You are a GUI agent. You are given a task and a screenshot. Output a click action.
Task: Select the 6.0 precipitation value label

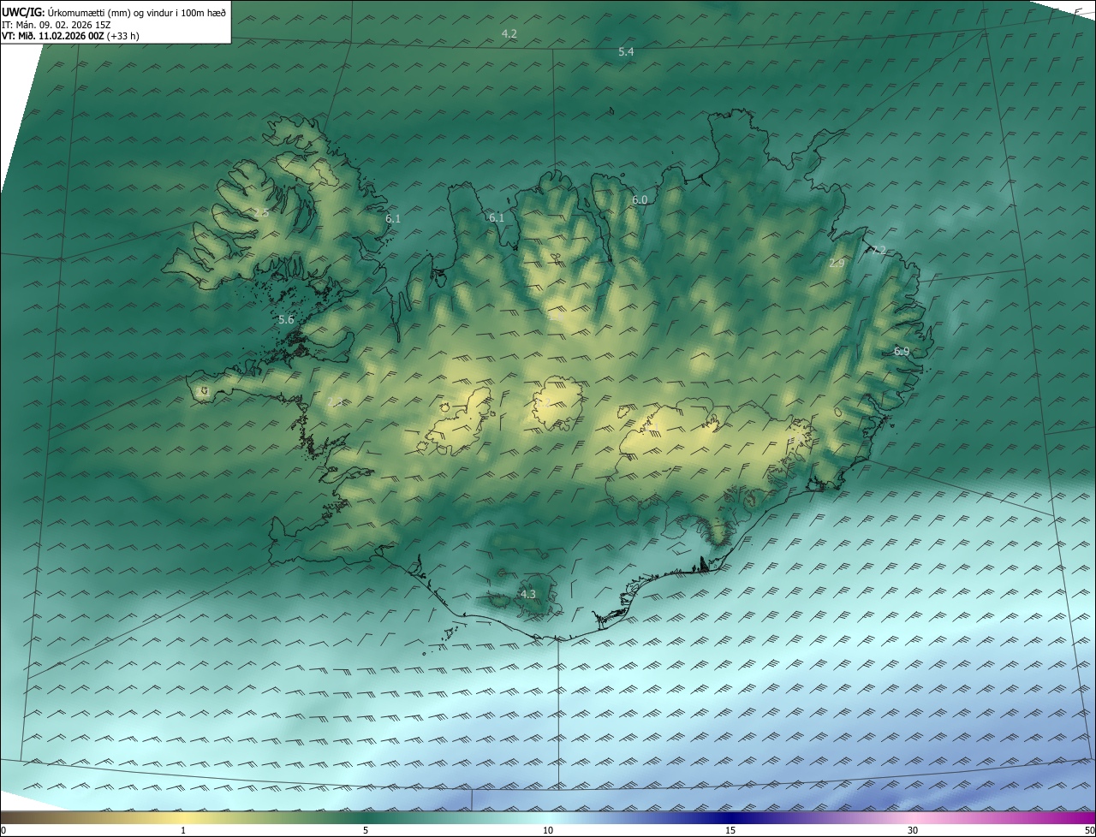(640, 200)
